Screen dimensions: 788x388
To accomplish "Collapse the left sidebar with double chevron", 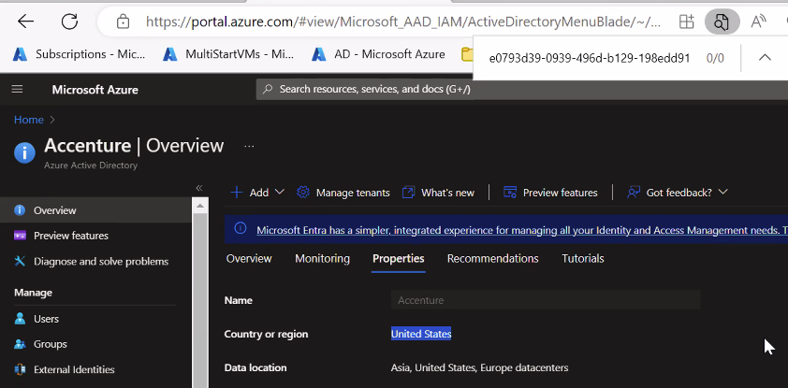I will (198, 188).
